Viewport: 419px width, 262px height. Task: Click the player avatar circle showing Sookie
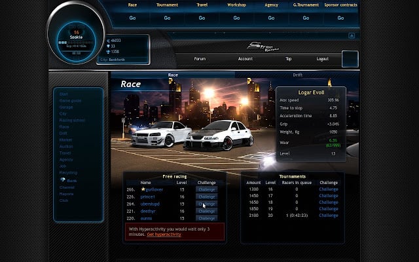[x=76, y=33]
